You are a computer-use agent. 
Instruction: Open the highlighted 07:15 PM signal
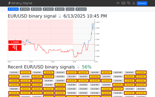coord(14,77)
